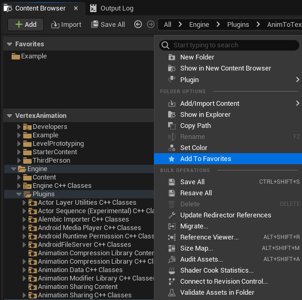Go forward with the right arrow history button
This screenshot has height=300, width=302.
click(x=151, y=24)
